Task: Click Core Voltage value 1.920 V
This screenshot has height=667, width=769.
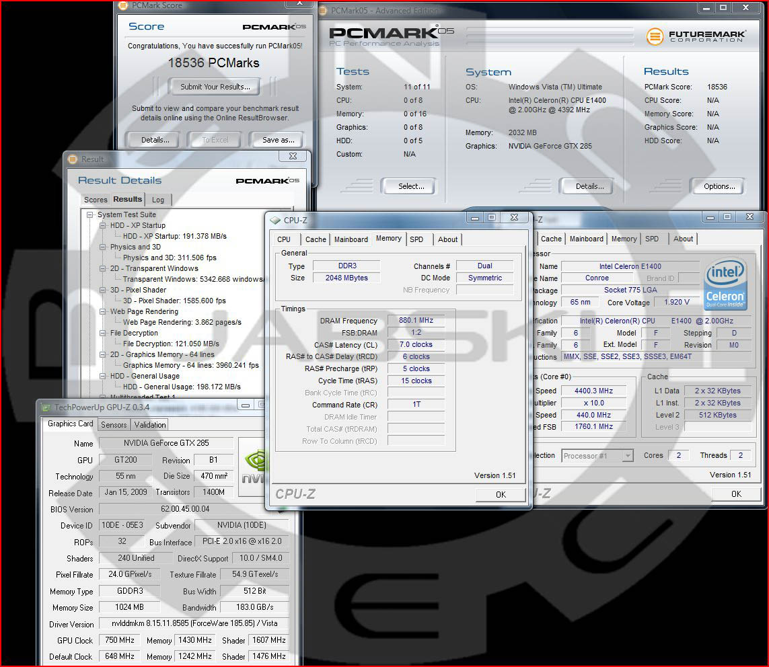Action: (x=676, y=303)
